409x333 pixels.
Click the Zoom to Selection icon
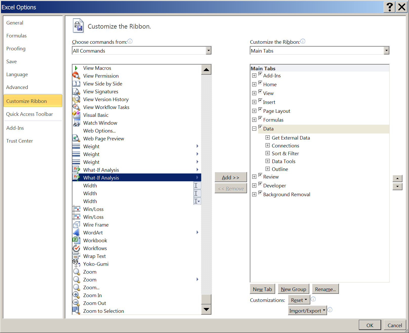[76, 311]
